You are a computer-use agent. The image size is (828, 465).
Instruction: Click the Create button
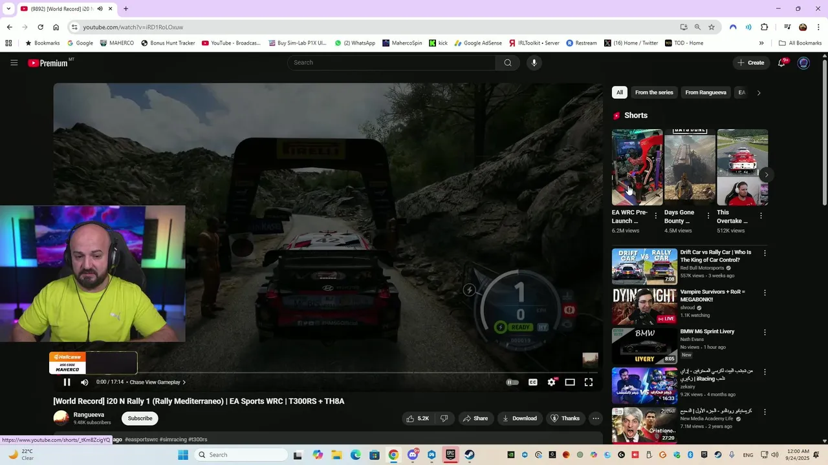click(750, 63)
